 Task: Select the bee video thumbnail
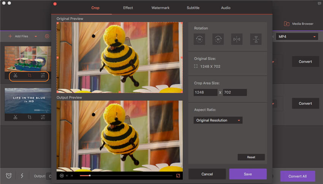(28, 59)
